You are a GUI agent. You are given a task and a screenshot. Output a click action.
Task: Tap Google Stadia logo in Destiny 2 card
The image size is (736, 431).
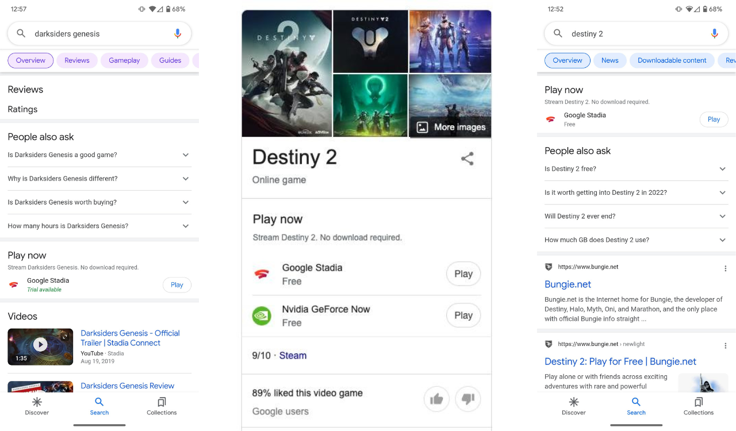pyautogui.click(x=262, y=274)
